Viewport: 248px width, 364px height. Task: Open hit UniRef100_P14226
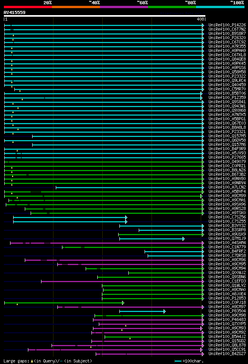tap(227, 25)
